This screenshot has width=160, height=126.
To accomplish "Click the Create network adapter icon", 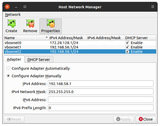I will tap(11, 24).
